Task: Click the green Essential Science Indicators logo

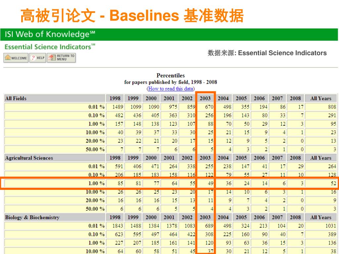Action: pyautogui.click(x=50, y=47)
